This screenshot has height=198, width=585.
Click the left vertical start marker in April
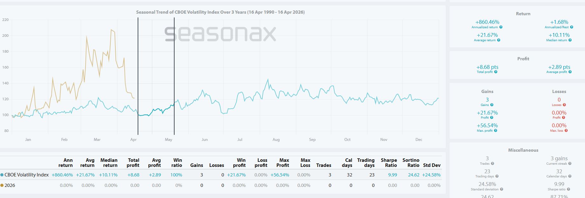pos(138,76)
